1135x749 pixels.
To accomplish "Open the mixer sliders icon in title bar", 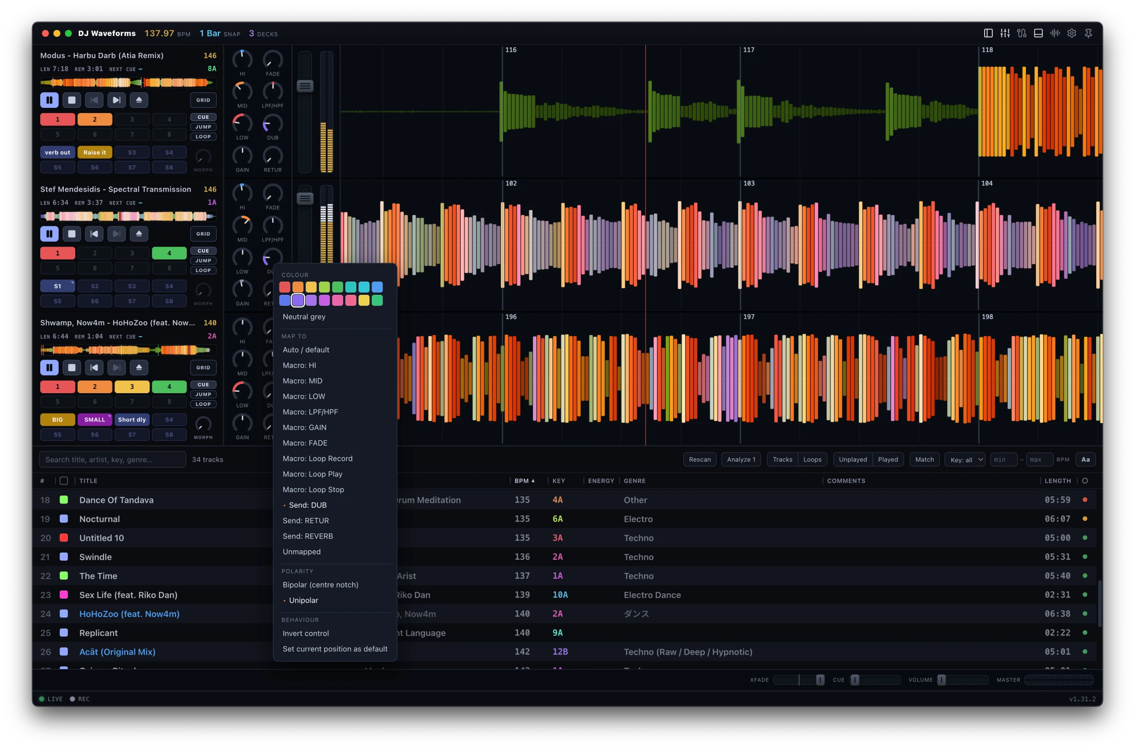I will [1004, 33].
